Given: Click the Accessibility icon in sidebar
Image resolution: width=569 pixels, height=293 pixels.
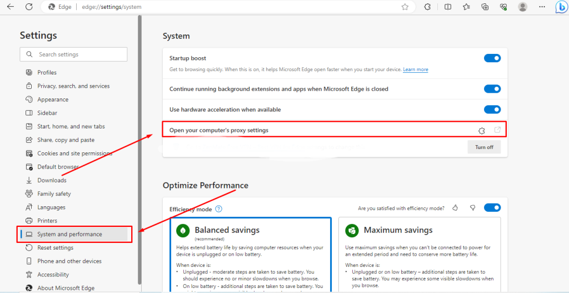Looking at the screenshot, I should pyautogui.click(x=29, y=275).
